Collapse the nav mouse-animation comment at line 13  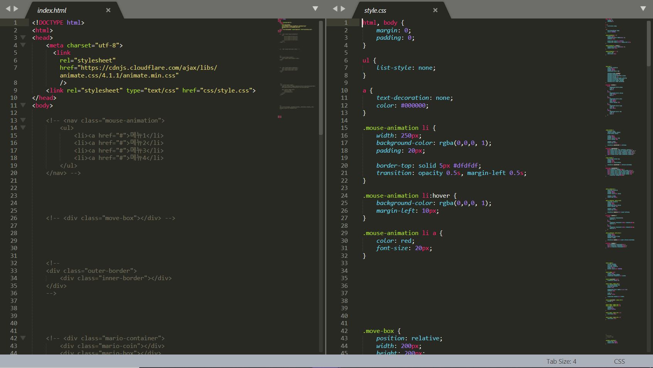pos(23,120)
